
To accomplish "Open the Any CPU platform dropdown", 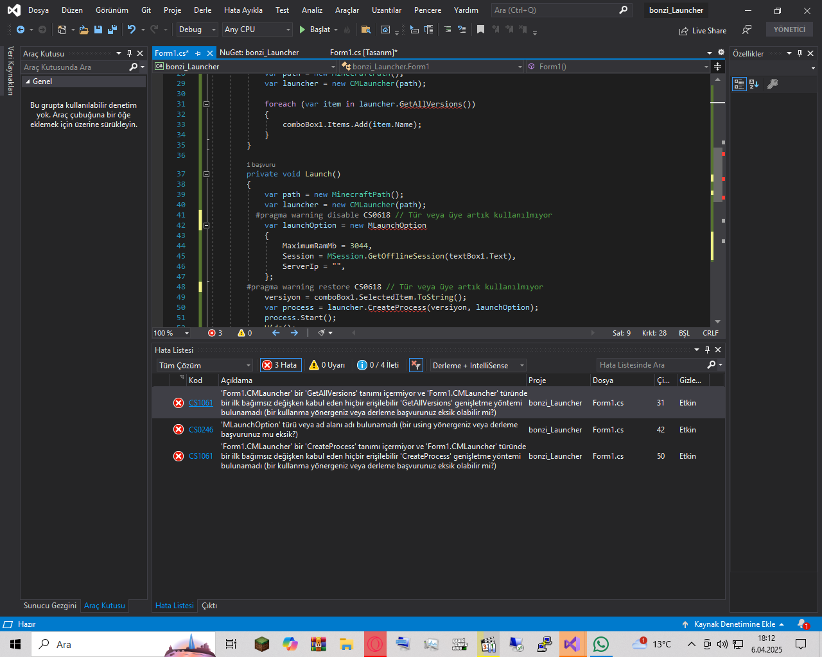I will (x=257, y=30).
